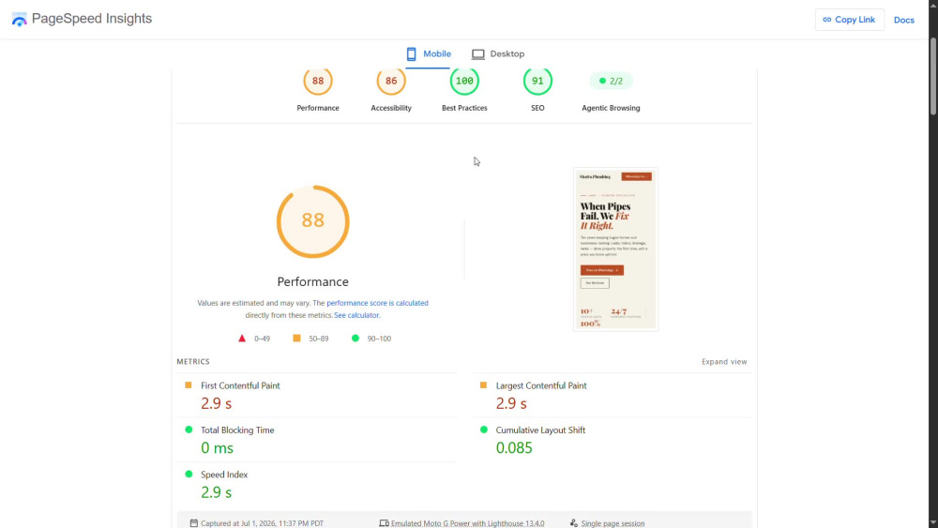Open the page screenshot thumbnail
Screen dimensions: 938x528
click(x=615, y=249)
